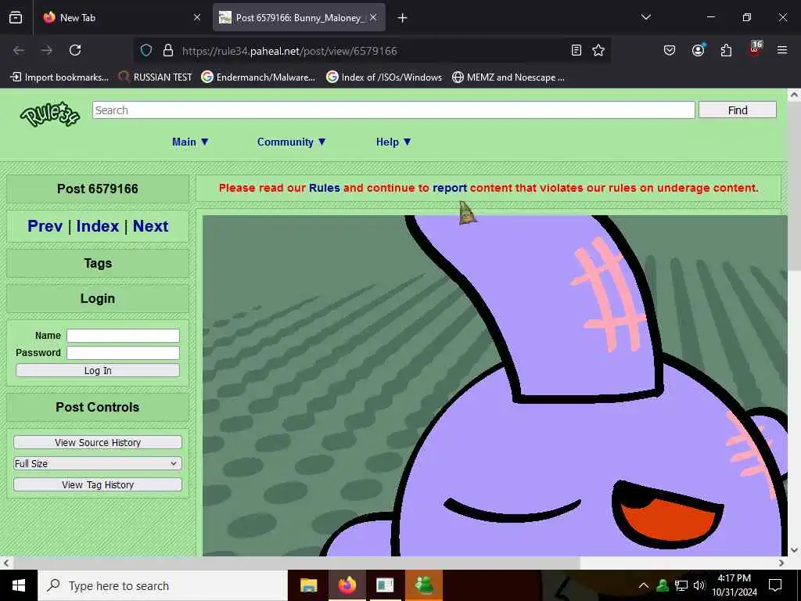The height and width of the screenshot is (601, 801).
Task: Open the tracking protection shield panel
Action: tap(146, 51)
